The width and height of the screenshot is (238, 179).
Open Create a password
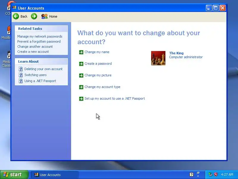[x=98, y=64]
